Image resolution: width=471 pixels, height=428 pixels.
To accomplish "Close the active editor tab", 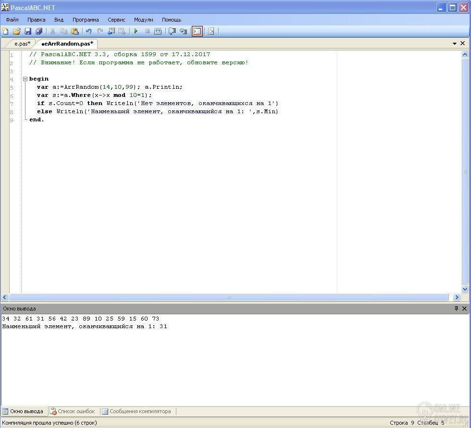I will click(462, 44).
